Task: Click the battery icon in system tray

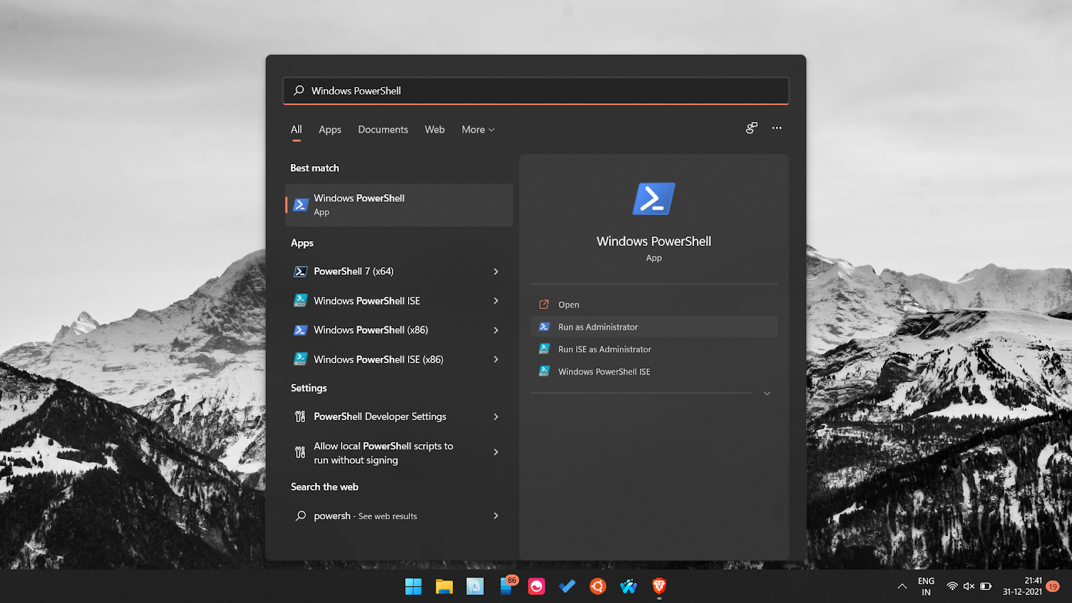Action: 986,586
